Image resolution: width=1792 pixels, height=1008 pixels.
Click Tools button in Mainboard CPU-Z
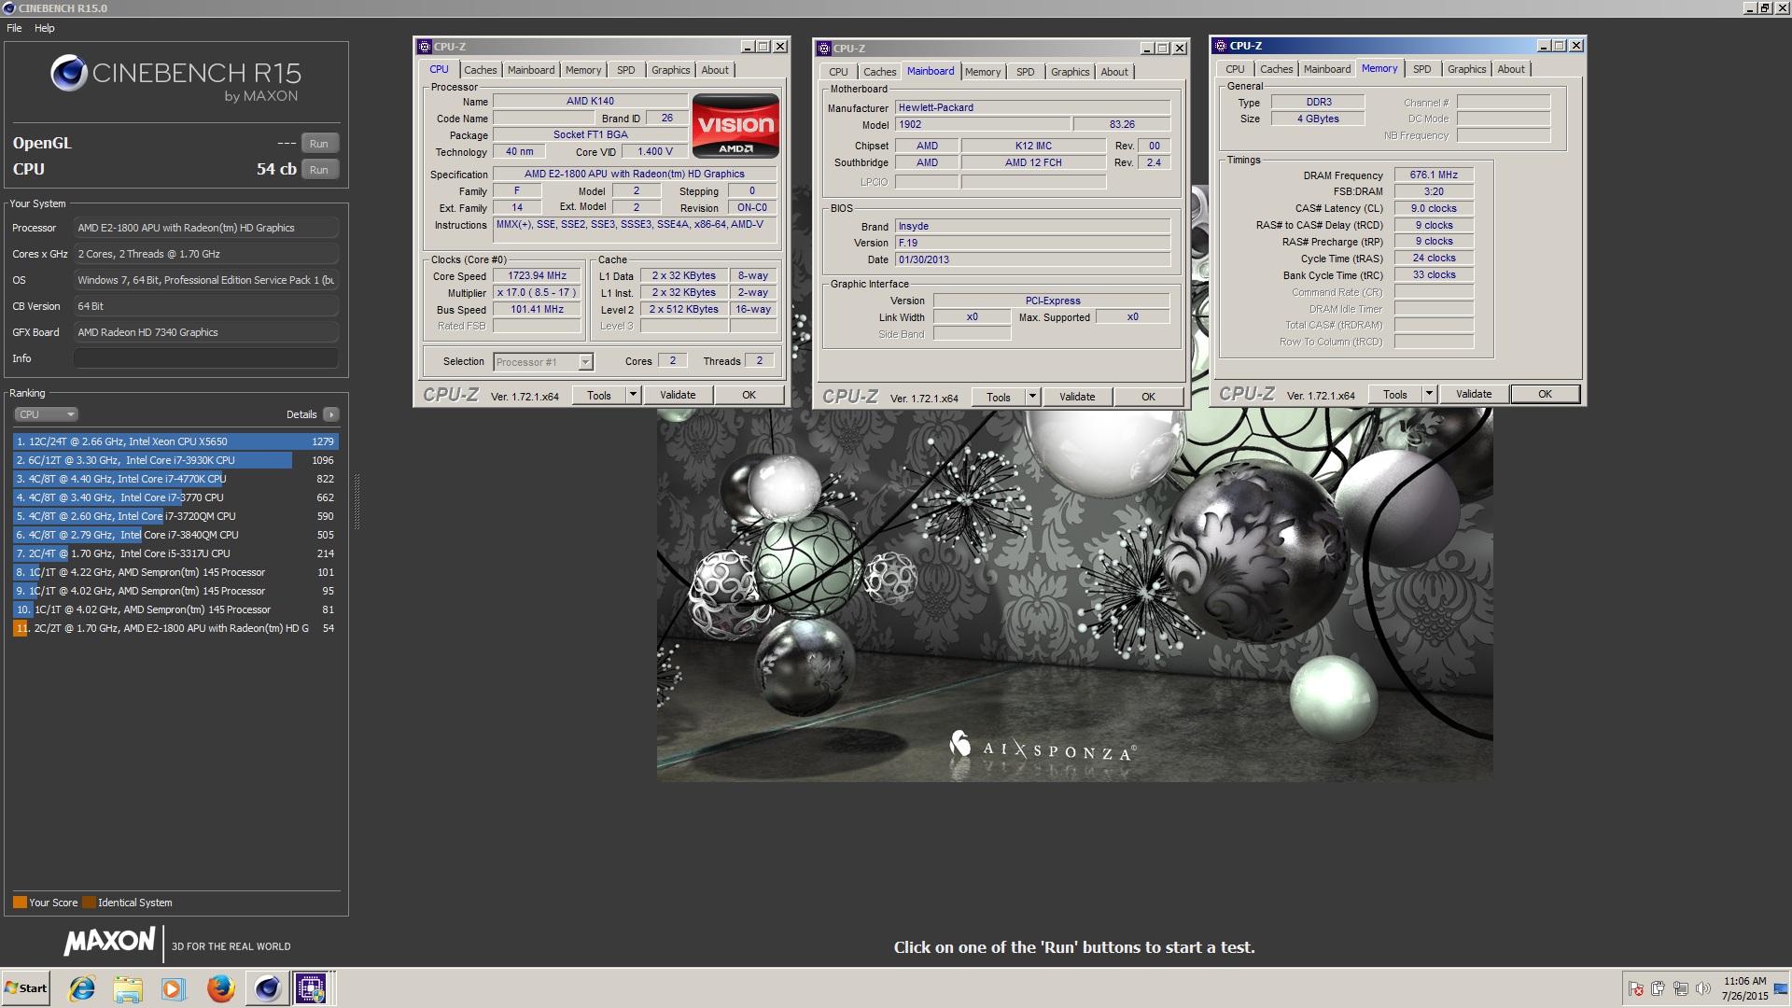click(x=998, y=397)
